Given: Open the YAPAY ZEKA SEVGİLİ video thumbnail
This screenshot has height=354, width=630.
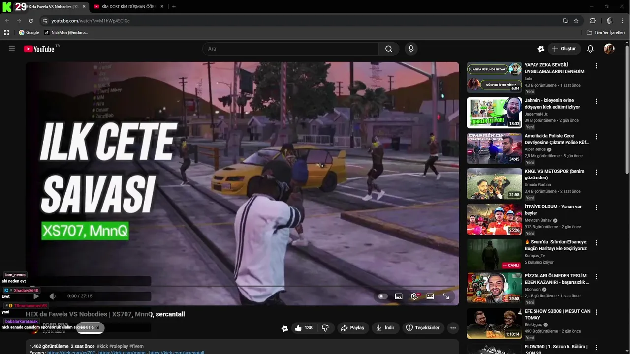Looking at the screenshot, I should coord(494,77).
